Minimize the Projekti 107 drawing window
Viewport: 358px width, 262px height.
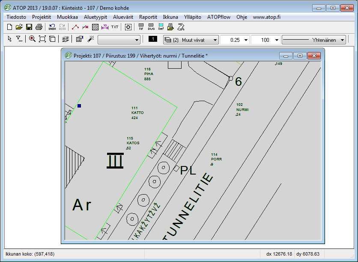pos(286,56)
